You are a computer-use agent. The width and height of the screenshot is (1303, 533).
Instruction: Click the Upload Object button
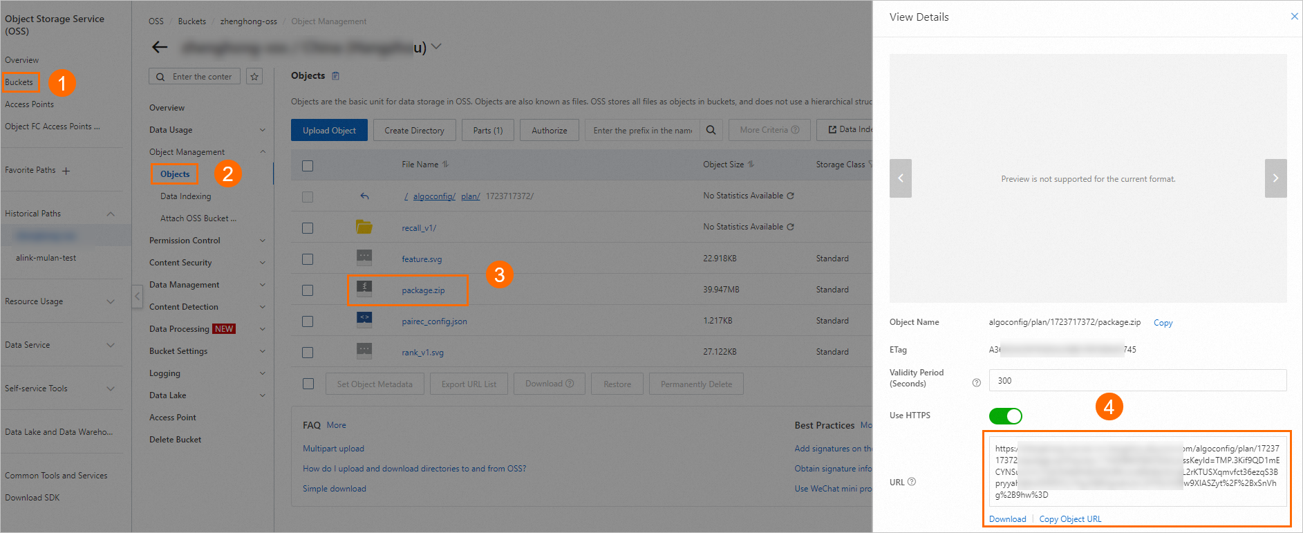point(329,130)
